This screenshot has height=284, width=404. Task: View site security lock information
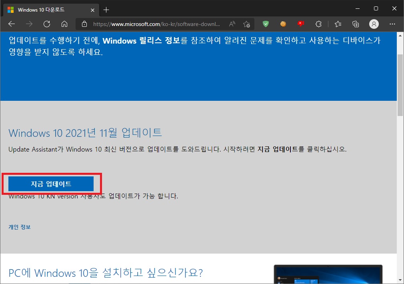(x=84, y=24)
